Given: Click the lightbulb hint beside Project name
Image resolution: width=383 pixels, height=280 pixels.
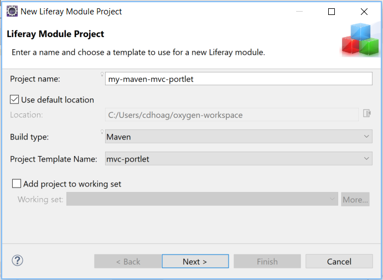Looking at the screenshot, I should [102, 74].
